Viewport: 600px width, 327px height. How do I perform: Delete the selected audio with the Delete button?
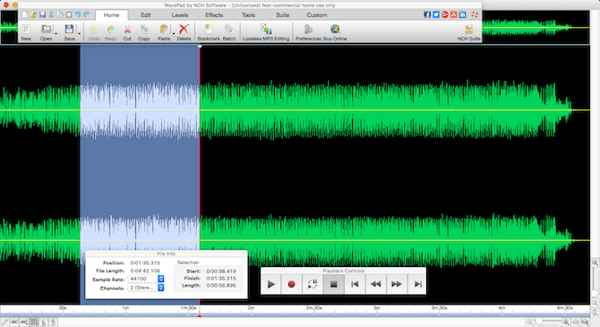184,32
